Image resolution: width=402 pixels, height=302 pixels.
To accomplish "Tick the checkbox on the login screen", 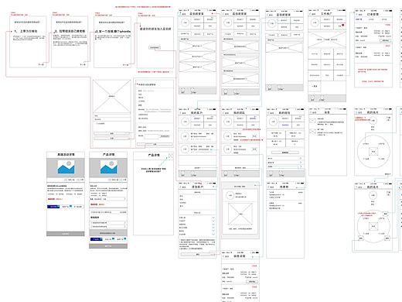I will (97, 124).
